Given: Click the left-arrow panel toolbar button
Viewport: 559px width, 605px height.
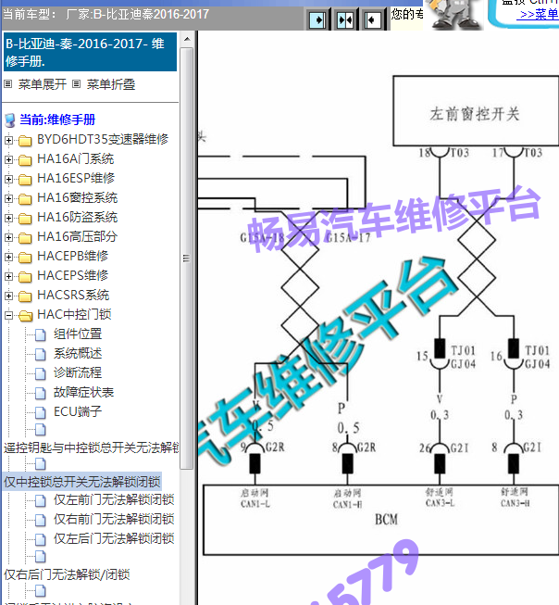Looking at the screenshot, I should tap(373, 19).
